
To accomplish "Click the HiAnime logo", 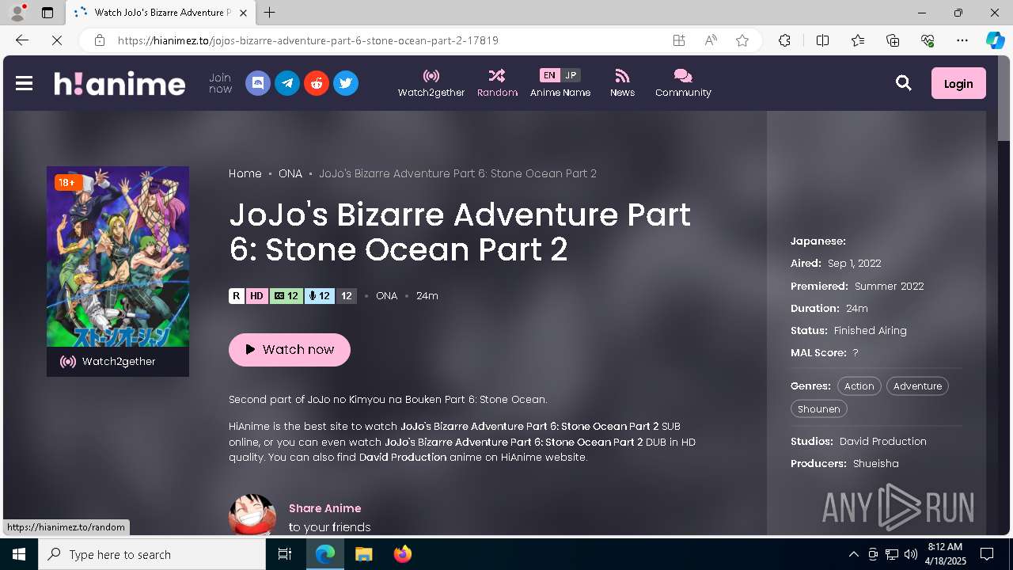I will click(120, 83).
